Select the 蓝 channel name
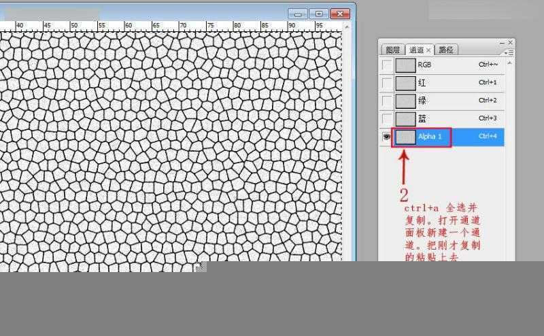Viewport: 544px width, 336px height. [x=422, y=119]
